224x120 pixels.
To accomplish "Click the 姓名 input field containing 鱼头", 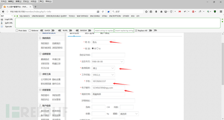I will pos(104,42).
